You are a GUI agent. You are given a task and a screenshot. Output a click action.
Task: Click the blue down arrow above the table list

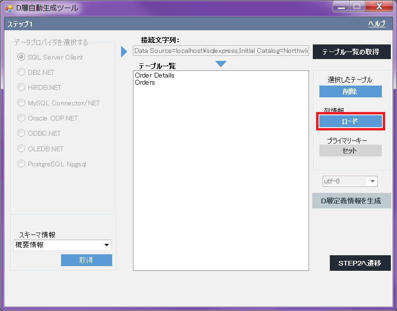coord(221,64)
